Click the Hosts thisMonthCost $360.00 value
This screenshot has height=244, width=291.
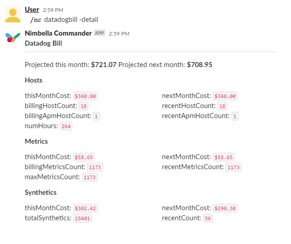coord(86,96)
